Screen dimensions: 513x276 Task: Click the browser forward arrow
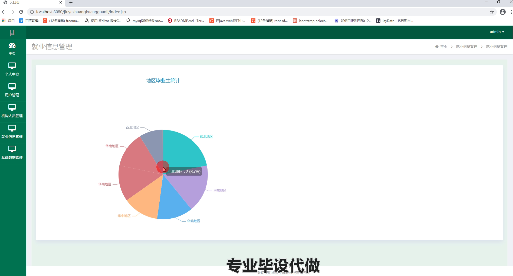(12, 12)
